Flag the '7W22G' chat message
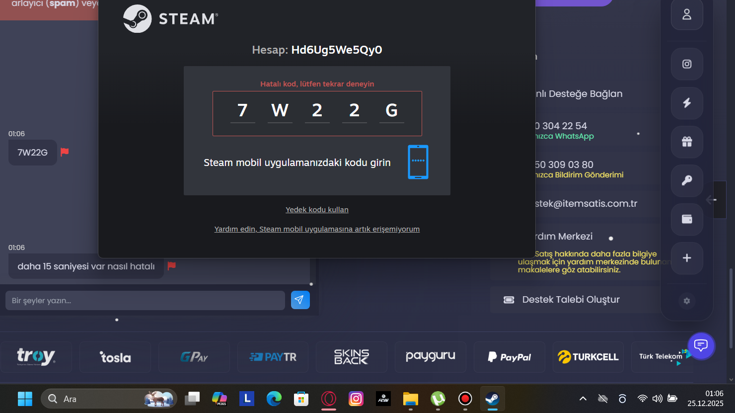This screenshot has width=735, height=413. click(65, 152)
